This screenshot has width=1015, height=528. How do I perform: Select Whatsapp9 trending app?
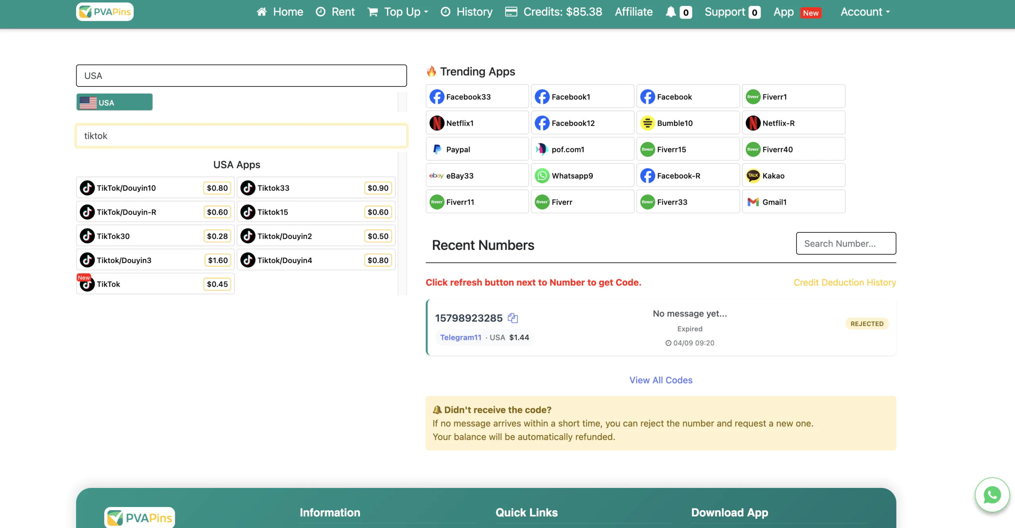[x=582, y=175]
